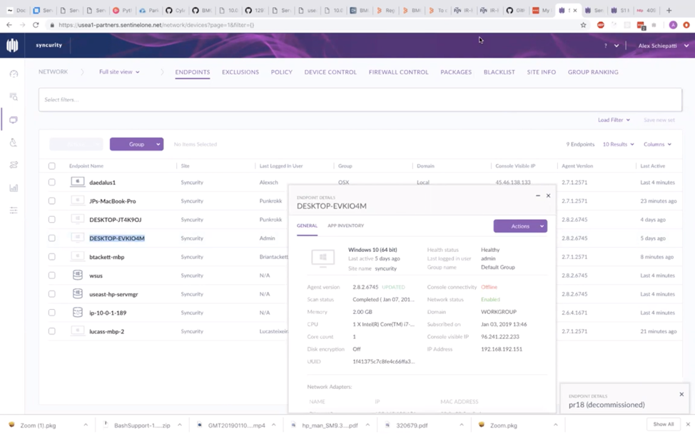Screen dimensions: 695x434
Task: Open the 10 Results page size dropdown
Action: click(618, 144)
